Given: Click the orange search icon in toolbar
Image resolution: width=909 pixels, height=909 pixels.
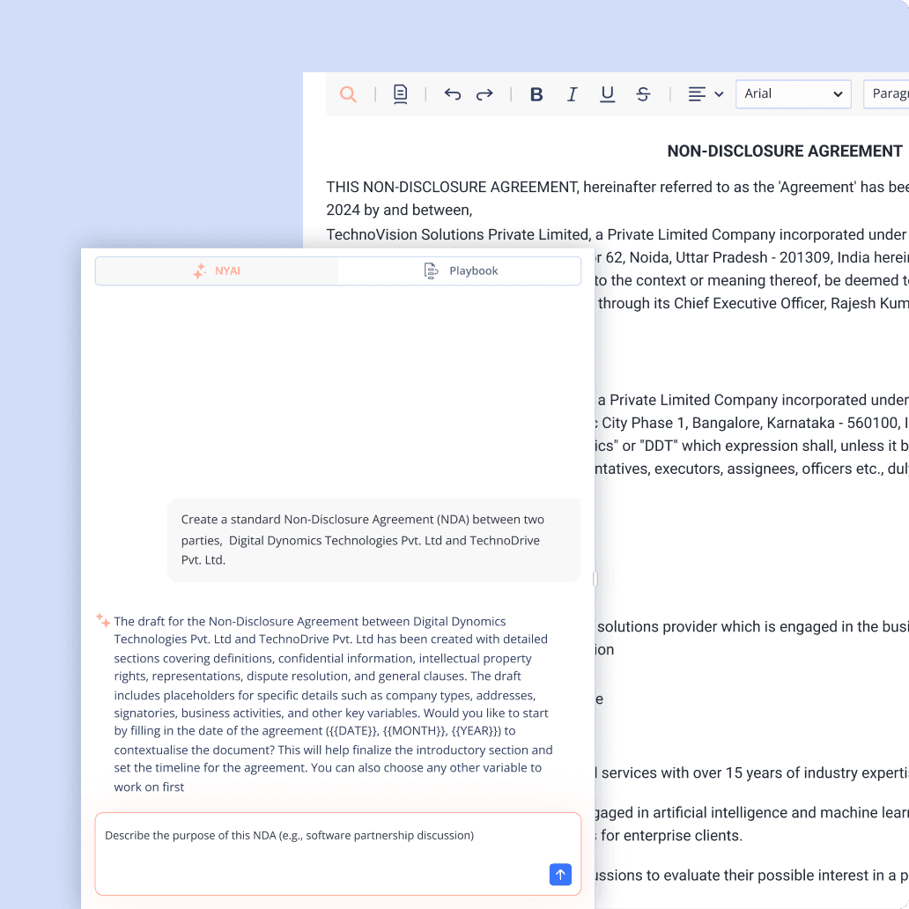Looking at the screenshot, I should 348,94.
